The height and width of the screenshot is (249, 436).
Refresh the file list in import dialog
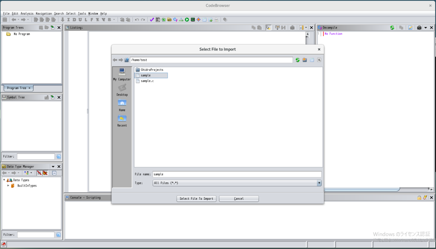[298, 60]
